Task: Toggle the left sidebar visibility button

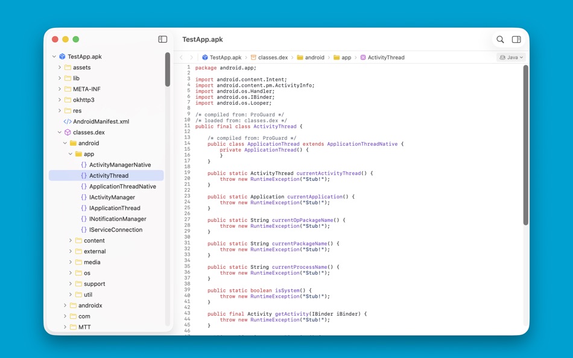Action: tap(163, 39)
